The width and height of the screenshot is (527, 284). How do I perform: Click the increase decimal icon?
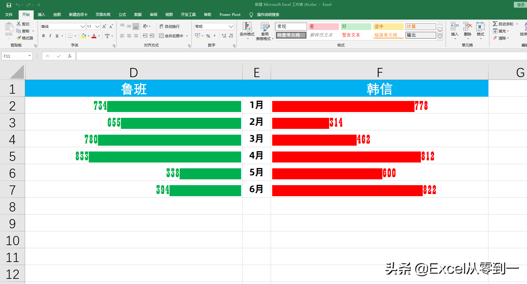tap(224, 36)
